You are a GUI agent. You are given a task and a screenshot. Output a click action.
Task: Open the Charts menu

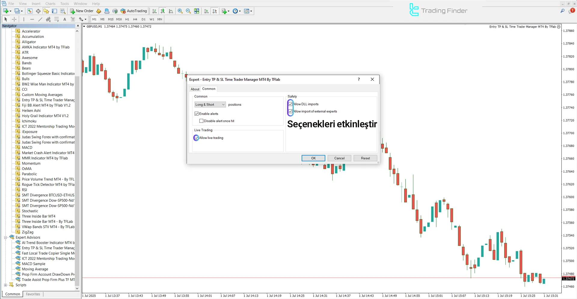[50, 4]
